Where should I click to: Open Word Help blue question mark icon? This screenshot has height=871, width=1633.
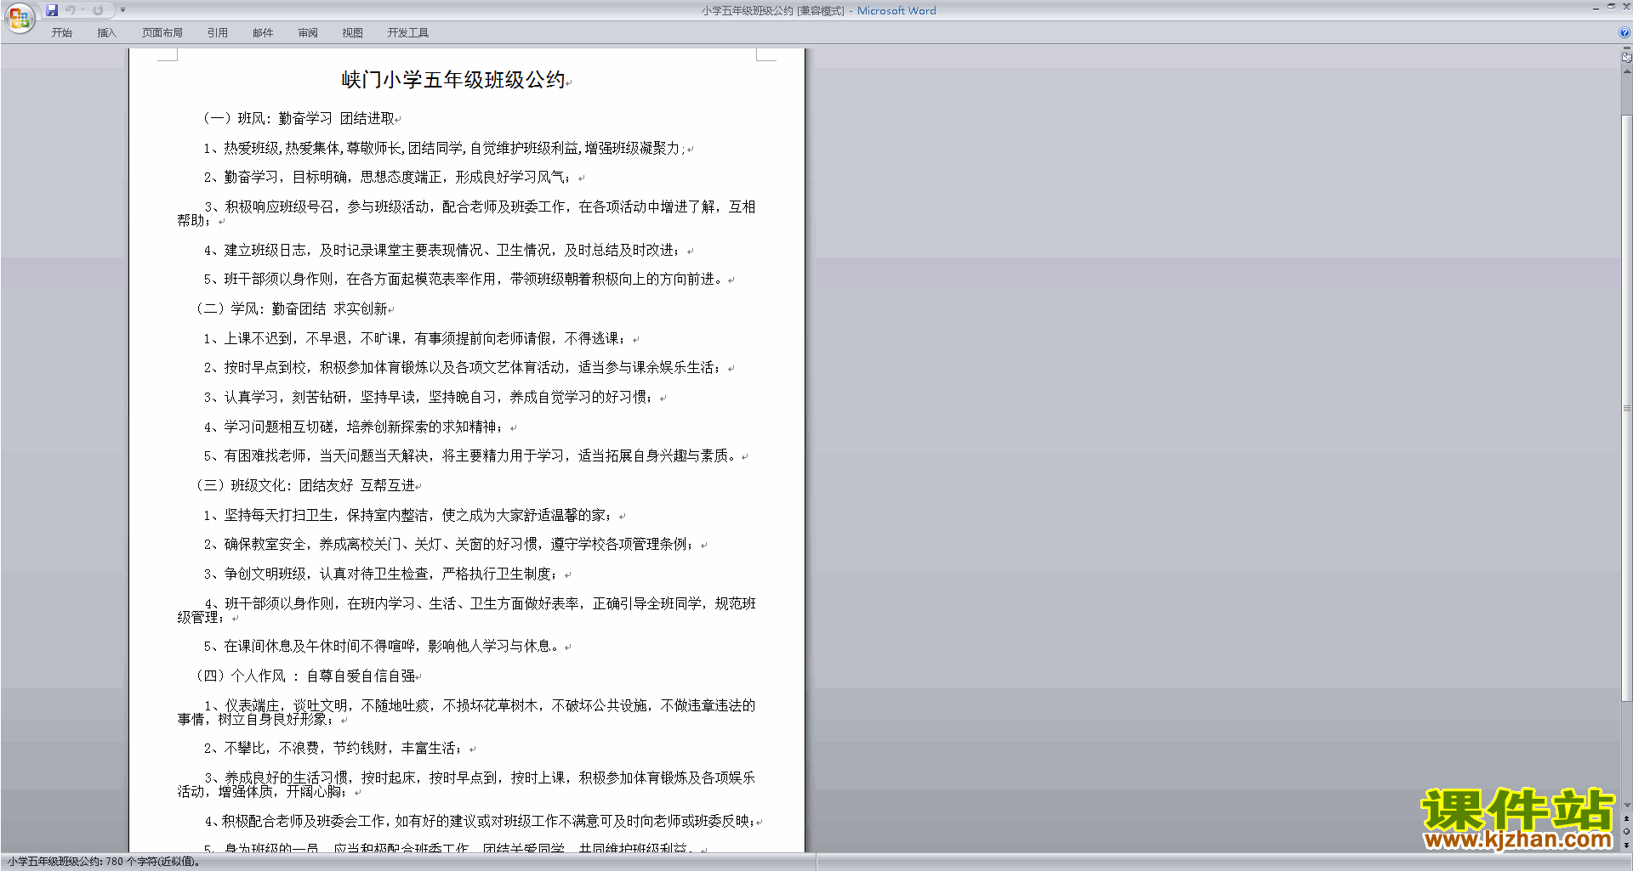point(1624,33)
